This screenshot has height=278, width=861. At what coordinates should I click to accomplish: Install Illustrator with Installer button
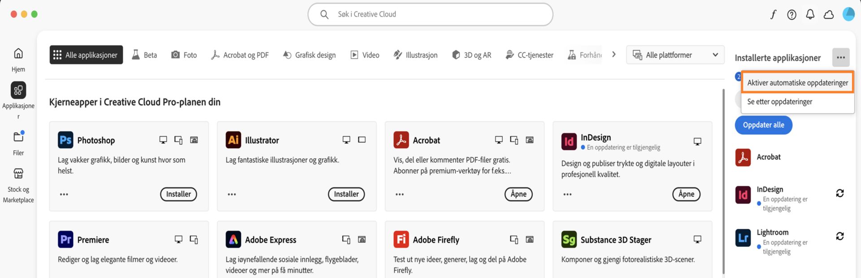346,194
